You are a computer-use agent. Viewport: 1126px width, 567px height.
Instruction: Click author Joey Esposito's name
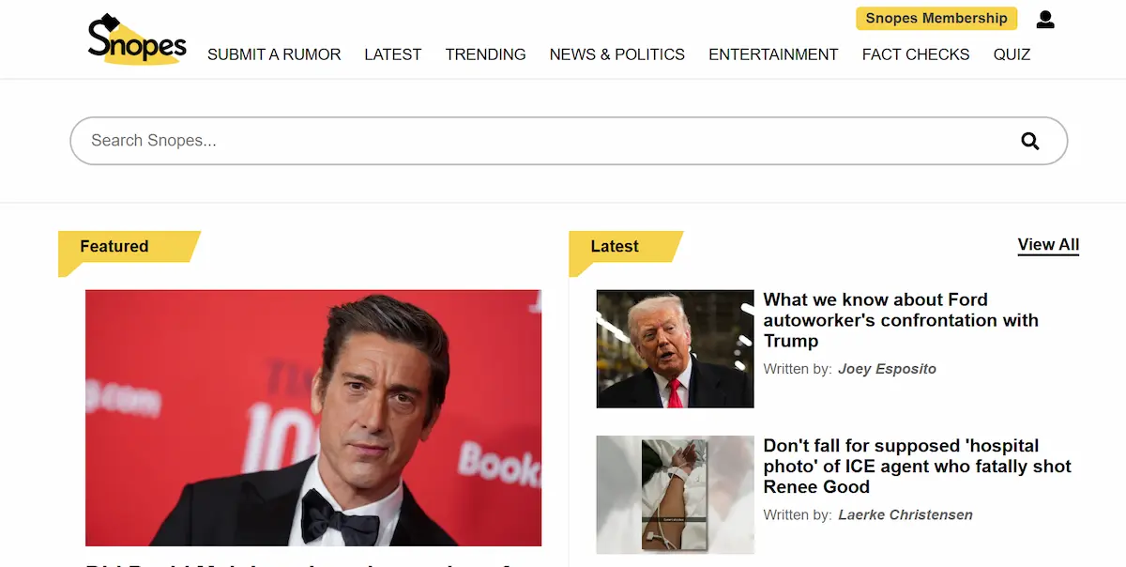click(x=887, y=369)
